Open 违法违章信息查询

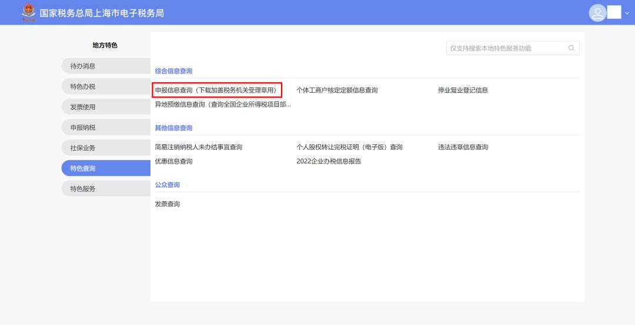click(x=459, y=147)
